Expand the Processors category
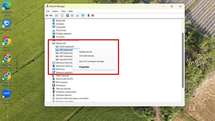The height and width of the screenshot is (121, 215). pos(50,86)
